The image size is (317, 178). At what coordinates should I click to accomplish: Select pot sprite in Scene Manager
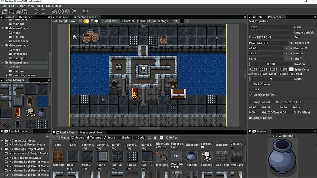(42, 113)
